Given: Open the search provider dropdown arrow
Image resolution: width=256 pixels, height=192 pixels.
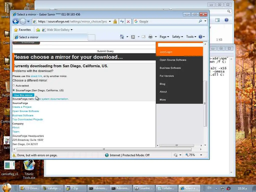Looking at the screenshot, I should [x=205, y=21].
